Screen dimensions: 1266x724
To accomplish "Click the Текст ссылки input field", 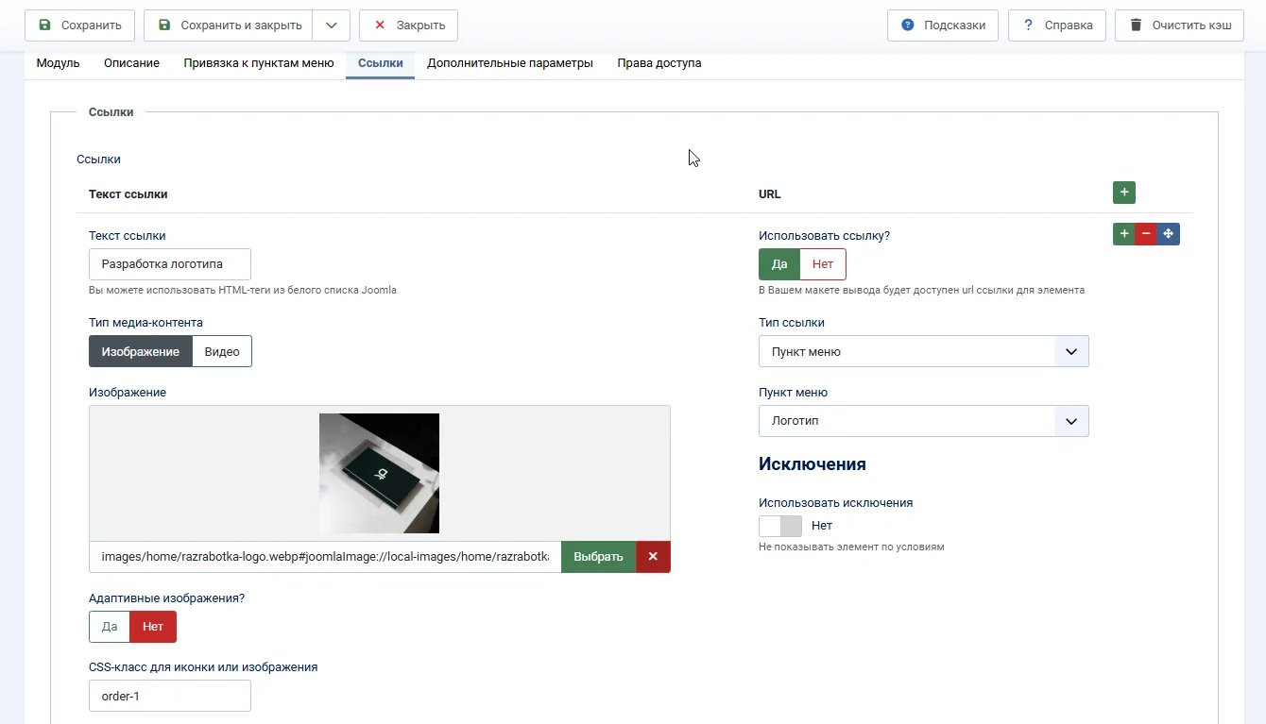I will click(x=170, y=264).
